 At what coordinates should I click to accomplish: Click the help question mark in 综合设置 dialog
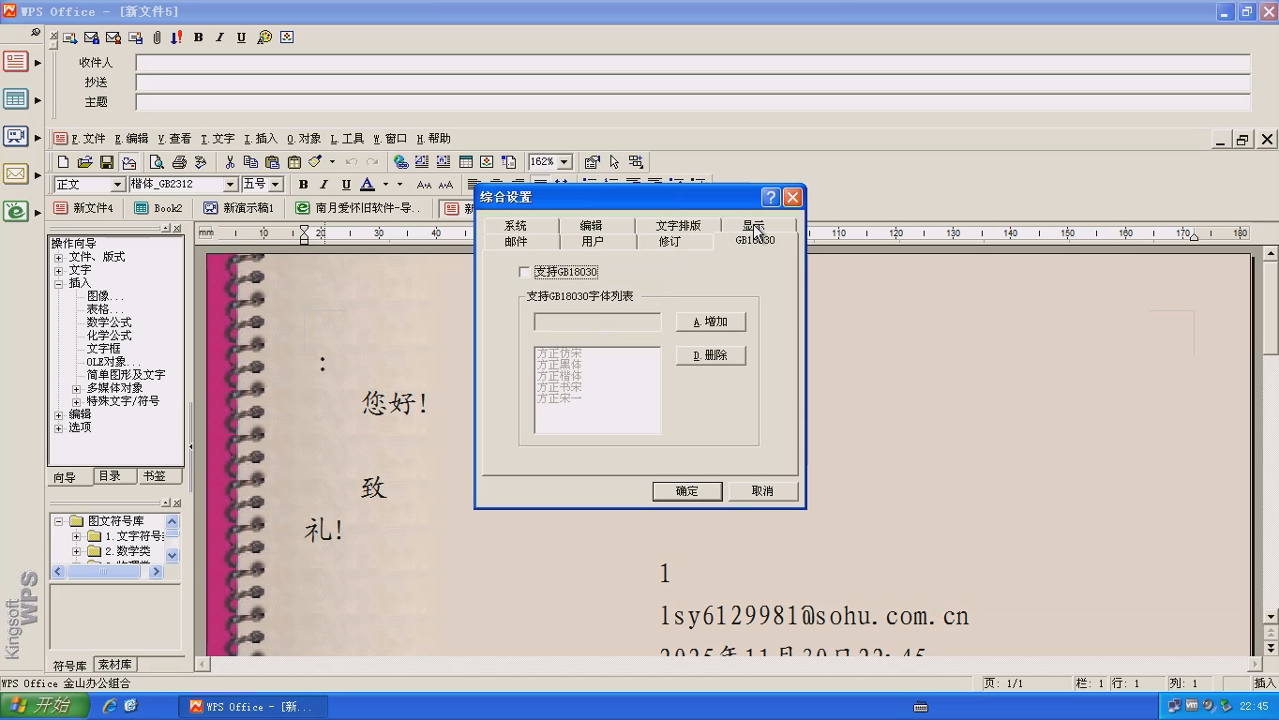[x=771, y=197]
